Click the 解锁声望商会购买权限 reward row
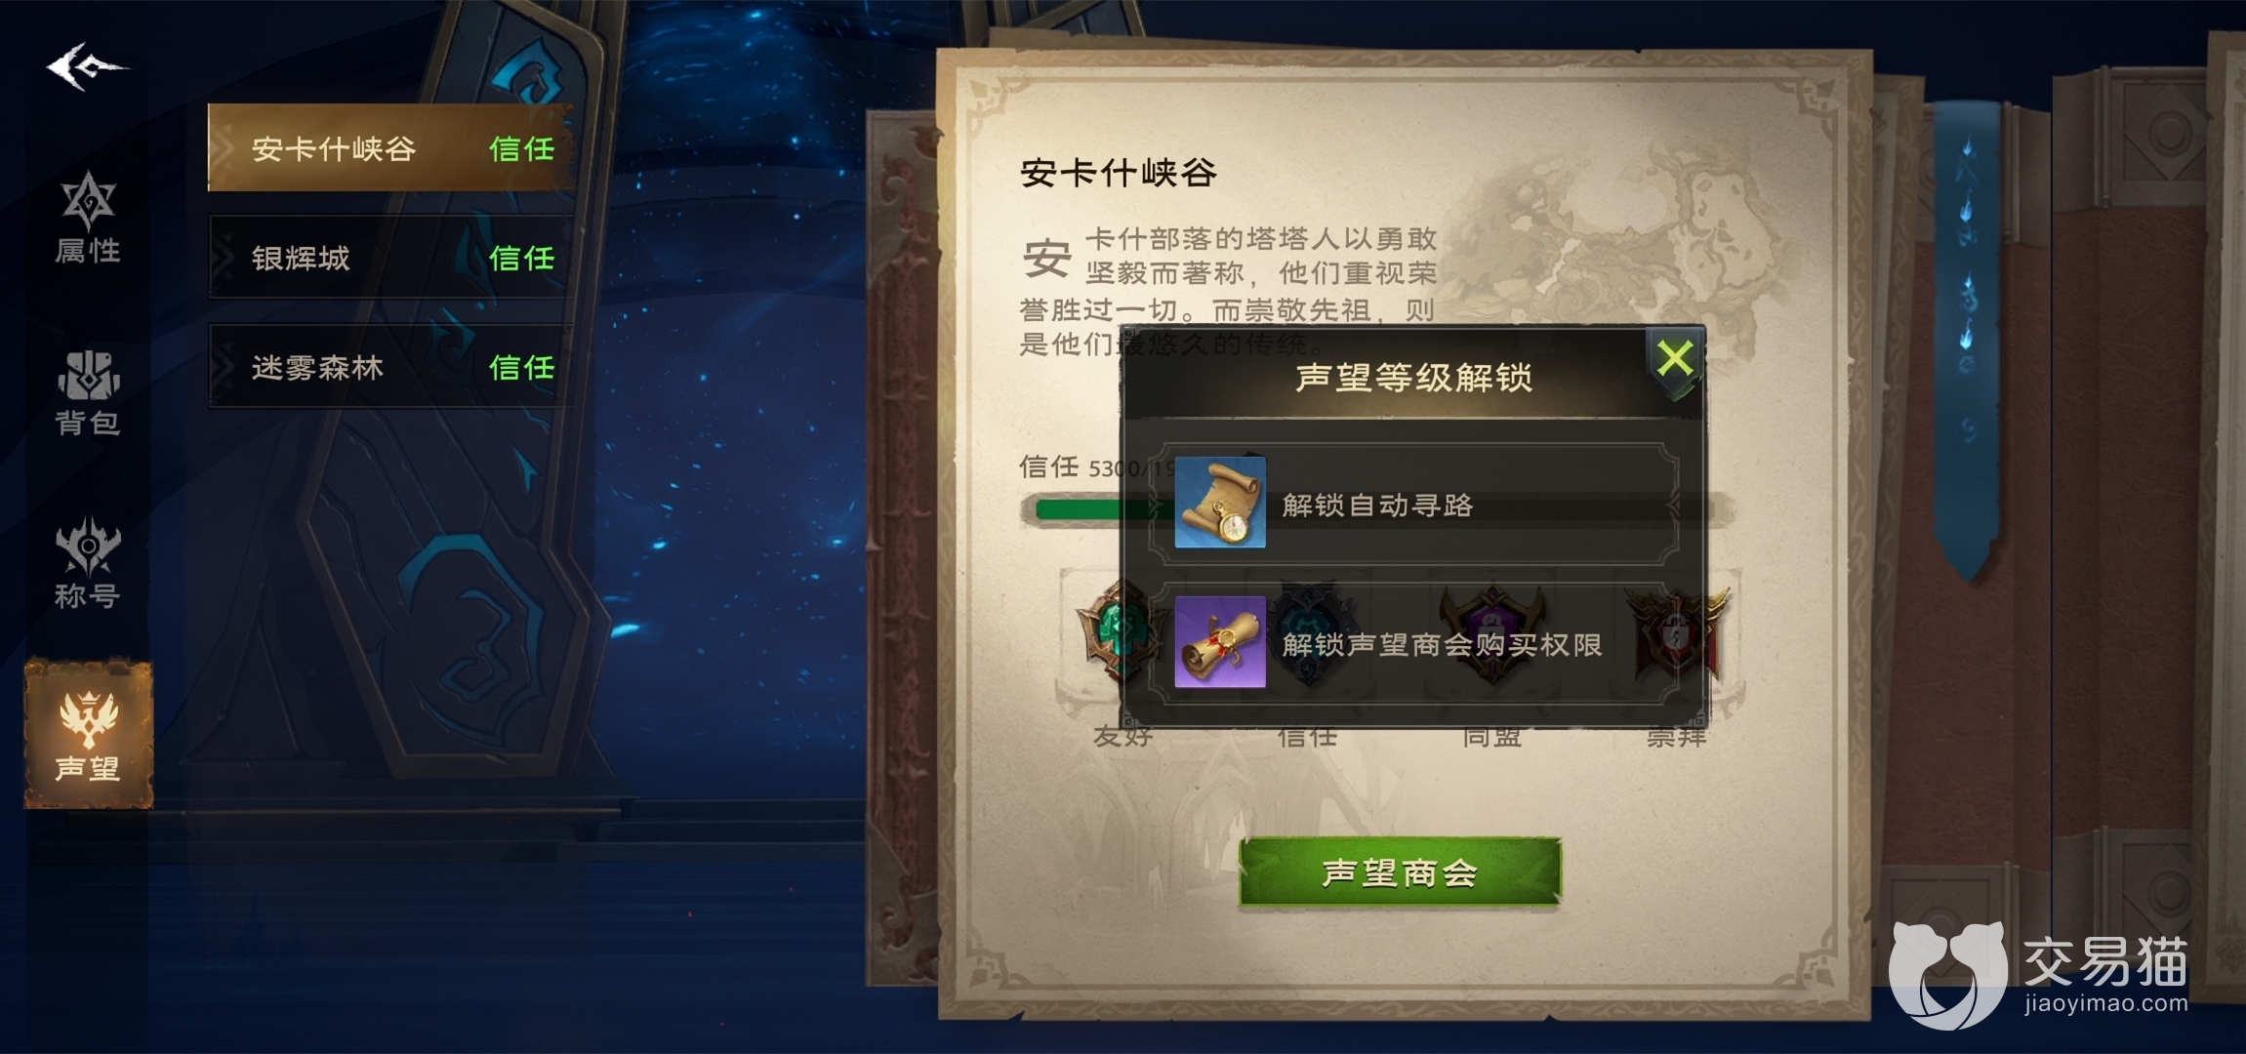 pyautogui.click(x=1413, y=642)
